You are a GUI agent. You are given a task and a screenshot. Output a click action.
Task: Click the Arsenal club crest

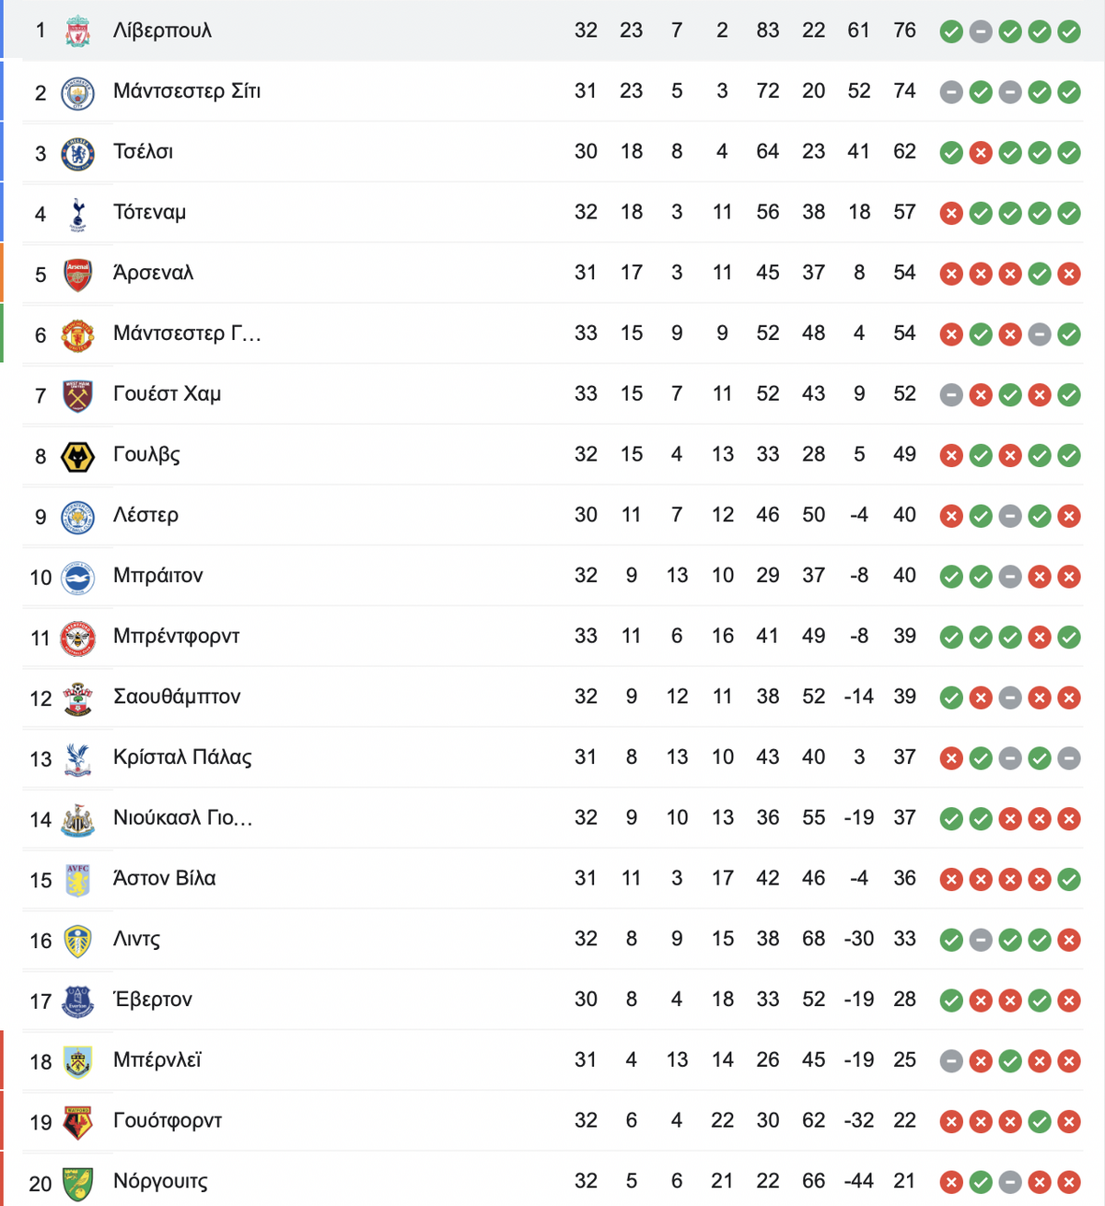click(78, 275)
